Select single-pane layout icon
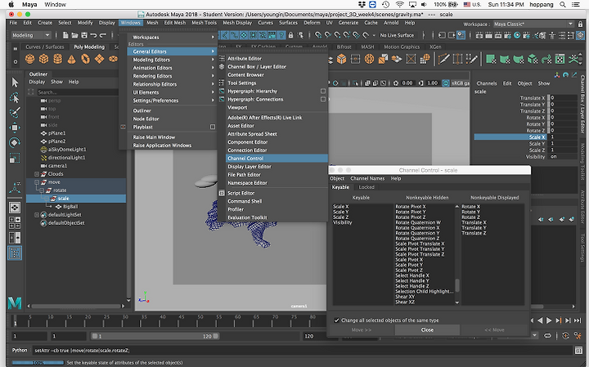This screenshot has height=367, width=589. [x=15, y=208]
